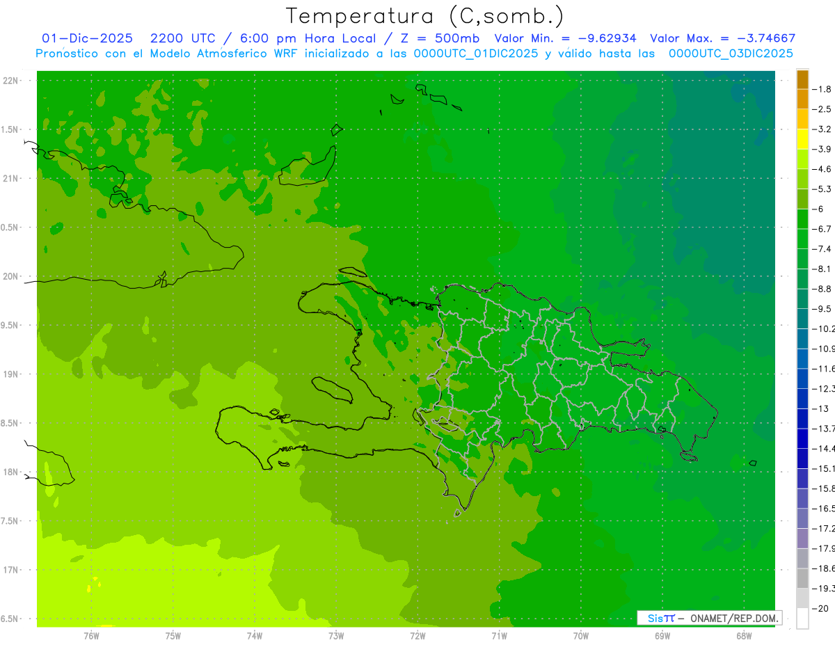This screenshot has height=645, width=835.
Task: Click the '0000UTC_01DIC2025' initialization time
Action: point(475,54)
